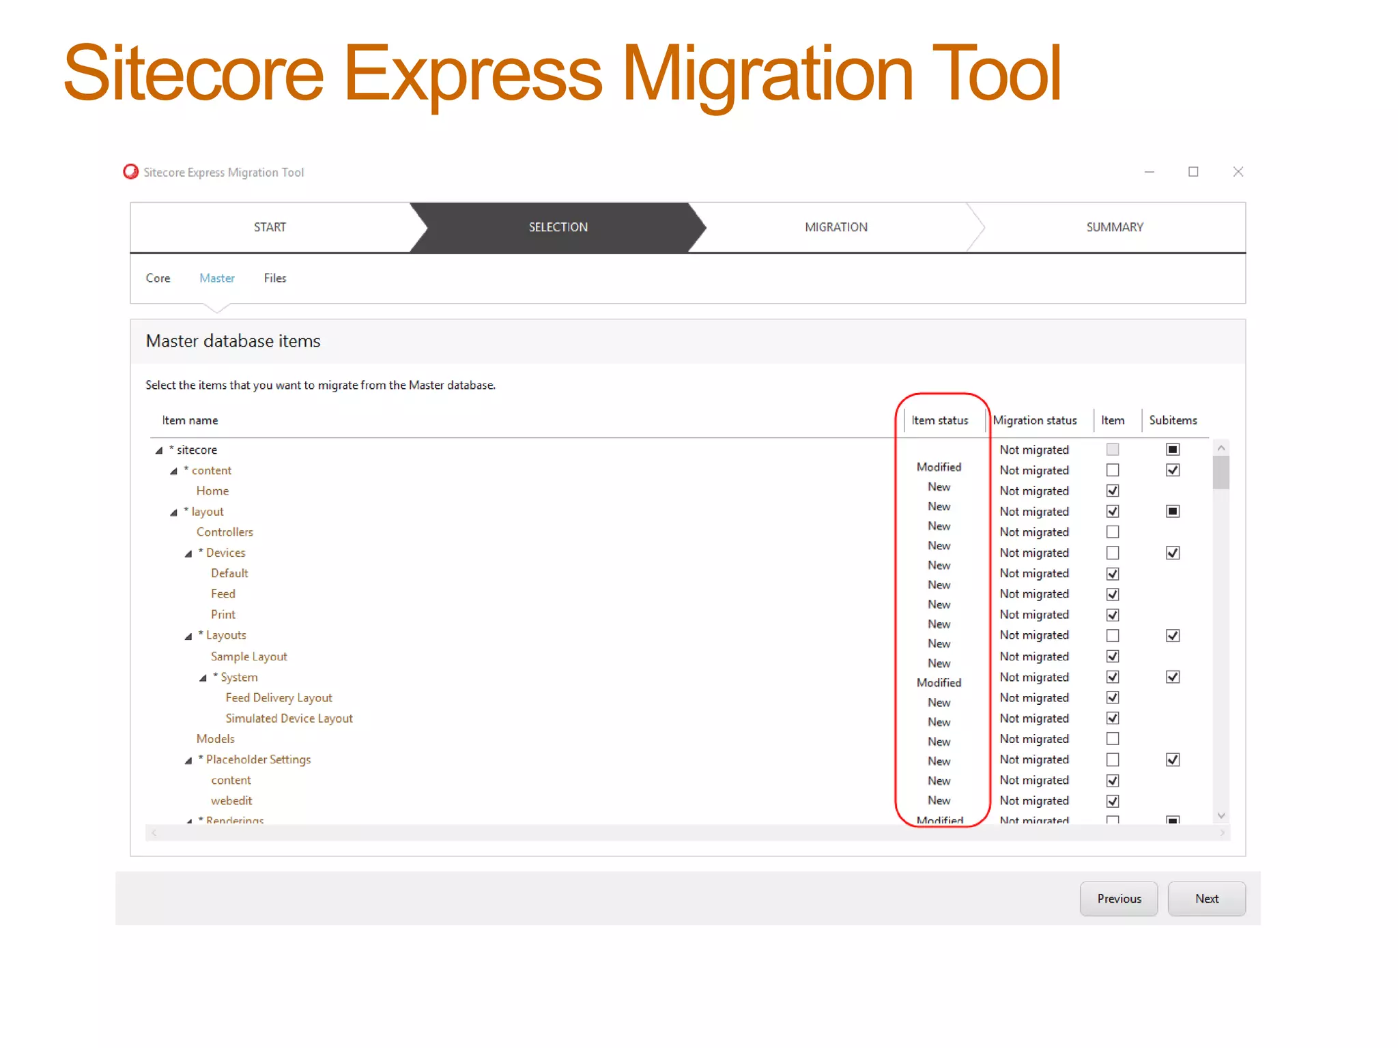
Task: Select the SELECTION wizard step
Action: [558, 227]
